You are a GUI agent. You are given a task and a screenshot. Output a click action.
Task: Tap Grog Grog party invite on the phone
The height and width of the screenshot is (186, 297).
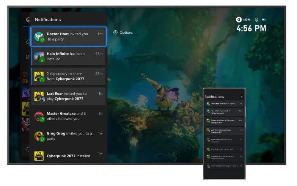225,149
